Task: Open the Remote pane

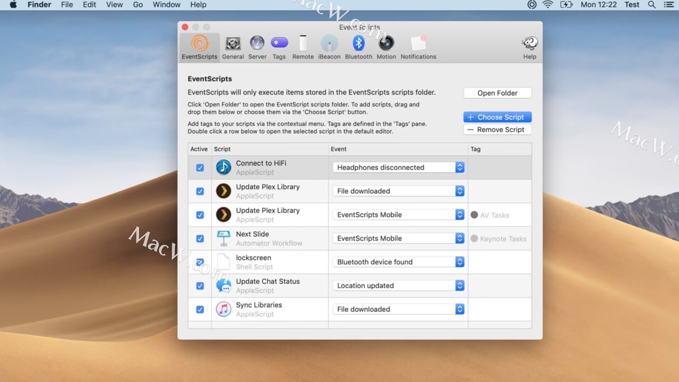Action: (x=303, y=48)
